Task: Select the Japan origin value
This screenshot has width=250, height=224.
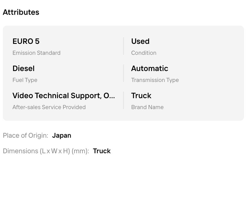Action: coord(61,135)
